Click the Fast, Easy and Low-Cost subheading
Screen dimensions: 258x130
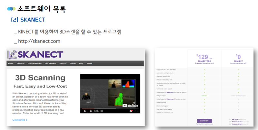click(x=40, y=86)
